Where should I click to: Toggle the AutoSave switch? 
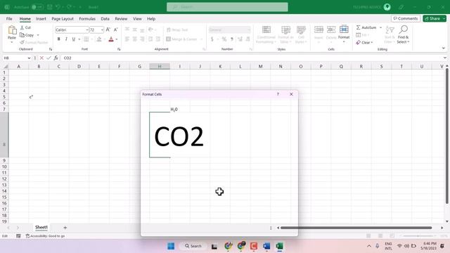pos(37,7)
